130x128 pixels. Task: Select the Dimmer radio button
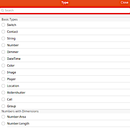(3, 52)
